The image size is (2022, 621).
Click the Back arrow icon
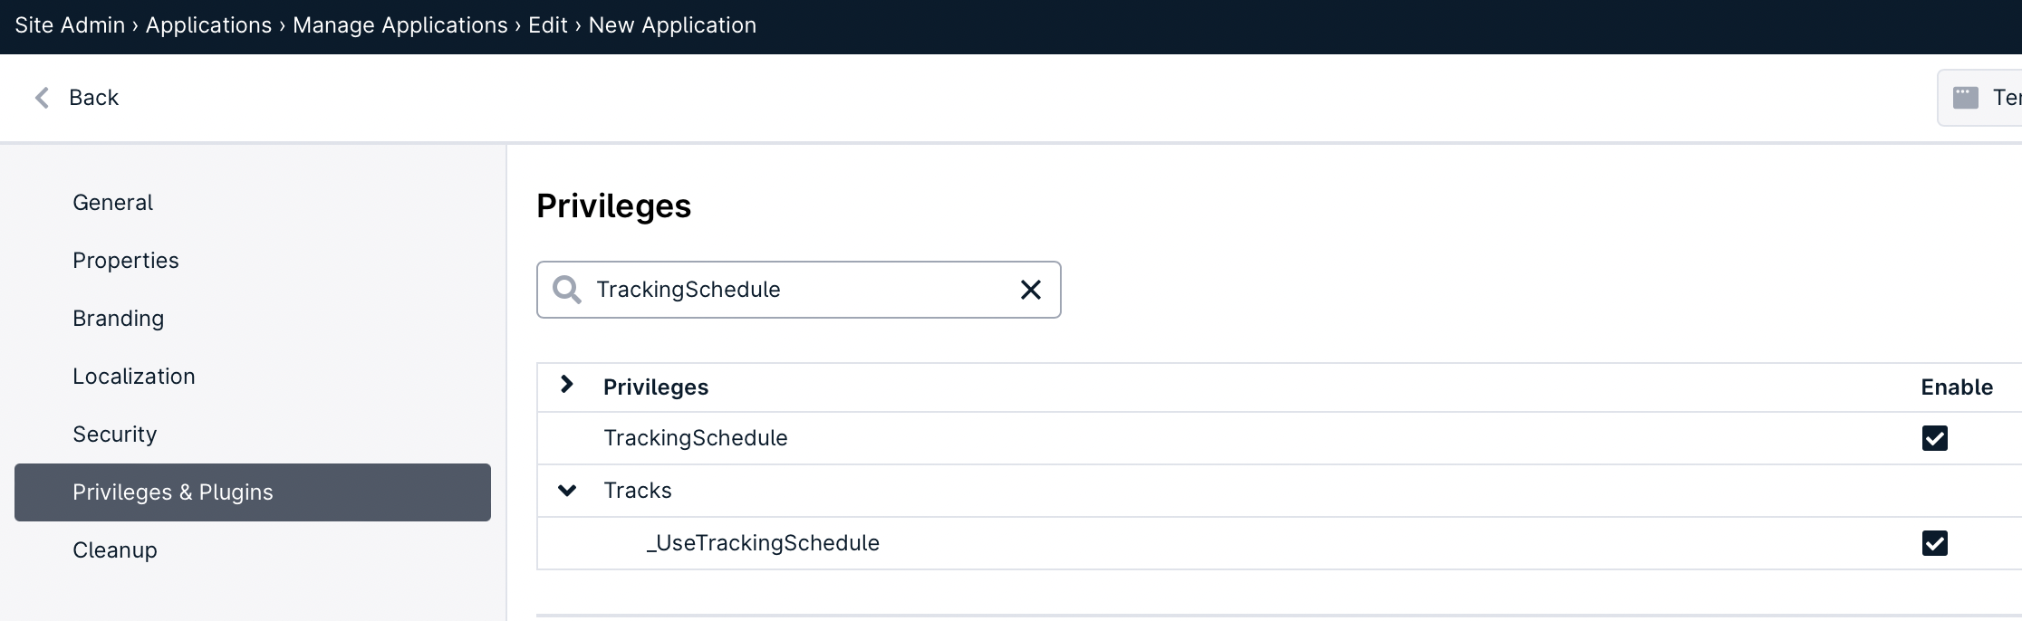(42, 98)
